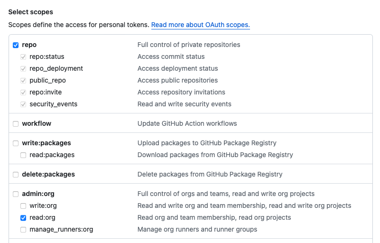Check the read:packages checkbox
The height and width of the screenshot is (243, 380).
pyautogui.click(x=23, y=155)
